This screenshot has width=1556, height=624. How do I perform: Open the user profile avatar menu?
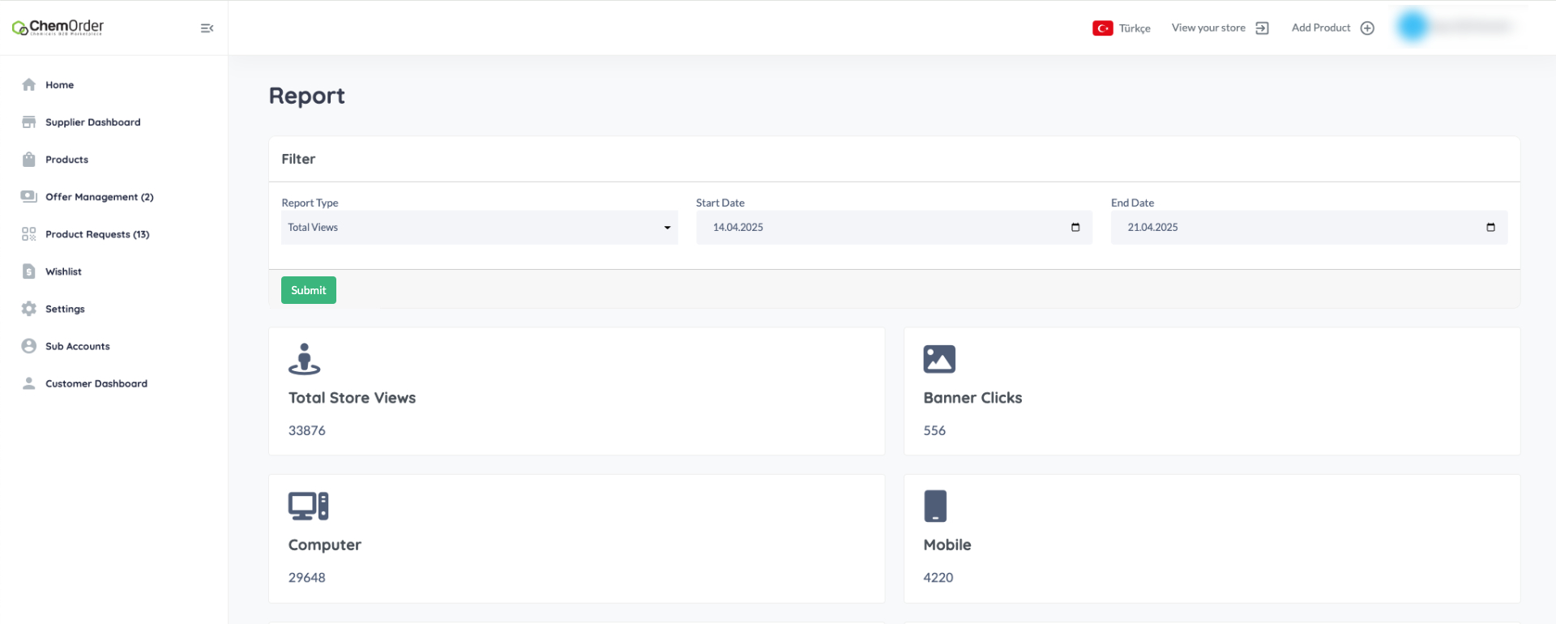coord(1413,27)
